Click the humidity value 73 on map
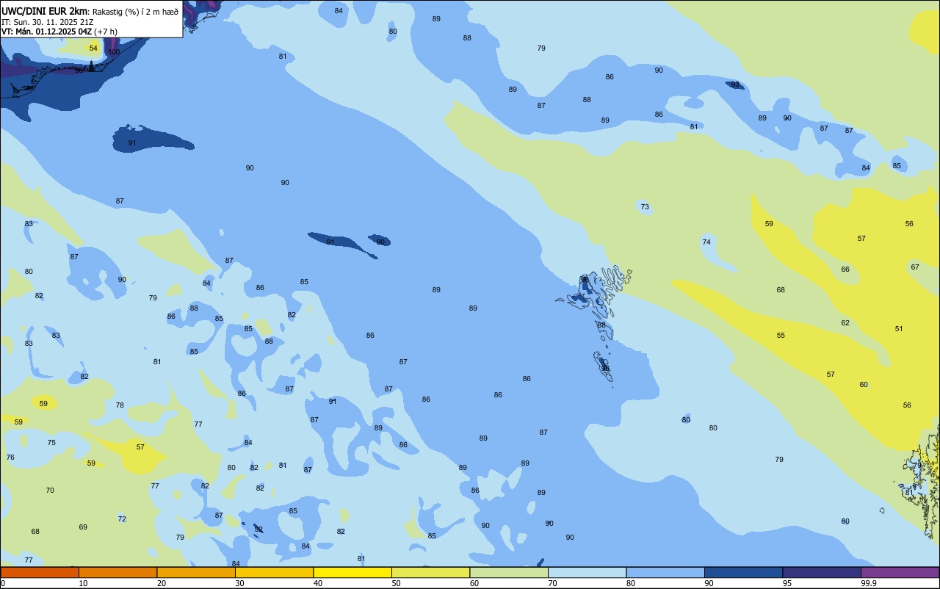This screenshot has height=589, width=940. [x=645, y=207]
